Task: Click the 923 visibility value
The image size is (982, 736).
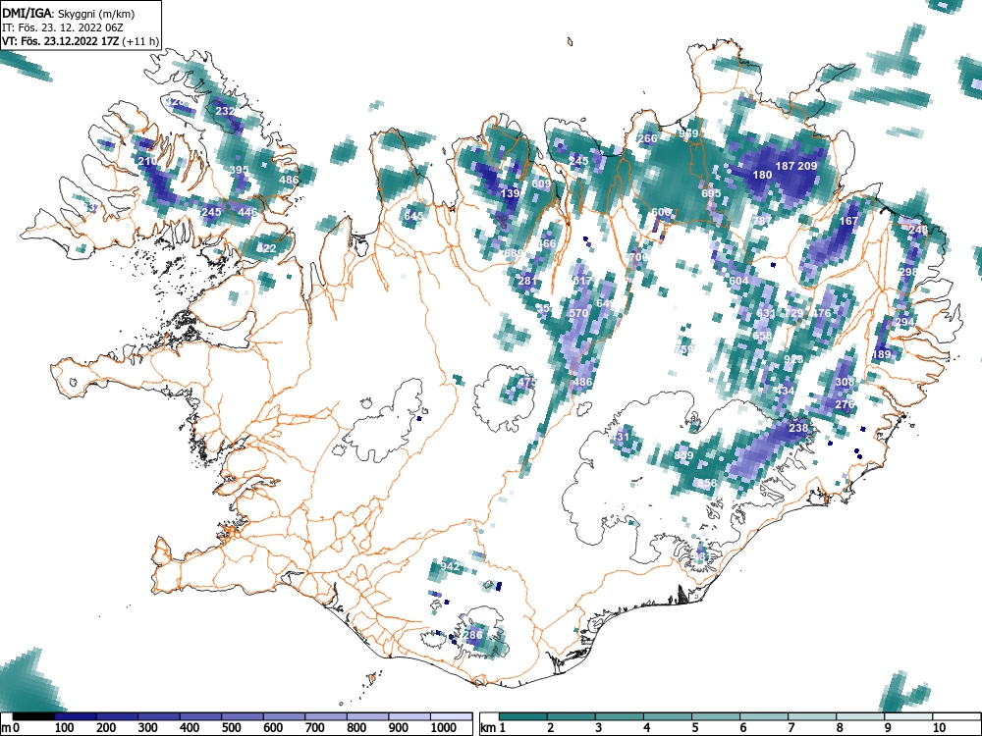Action: [x=793, y=359]
